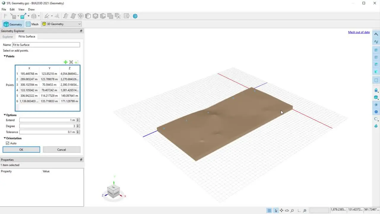Increase Degree using its stepper arrow
Screen dimensions: 380x214
pyautogui.click(x=78, y=125)
